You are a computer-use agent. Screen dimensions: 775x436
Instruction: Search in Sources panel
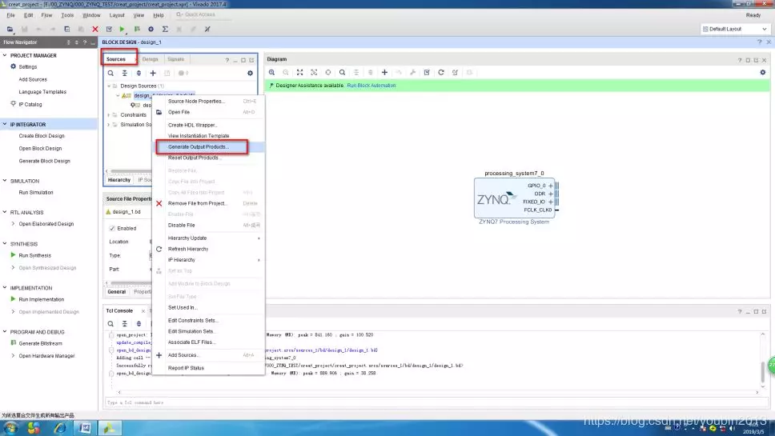pos(110,73)
